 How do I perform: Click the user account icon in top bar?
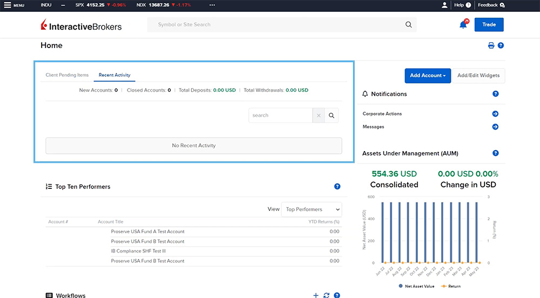point(444,5)
